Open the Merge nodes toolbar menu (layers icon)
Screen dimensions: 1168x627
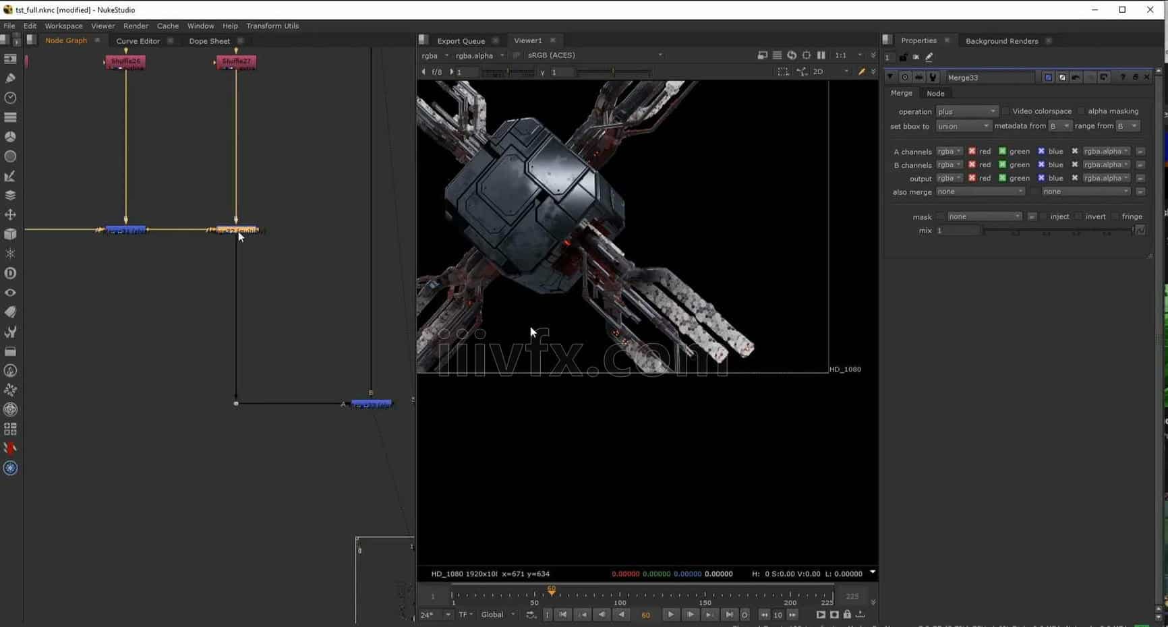[x=10, y=196]
